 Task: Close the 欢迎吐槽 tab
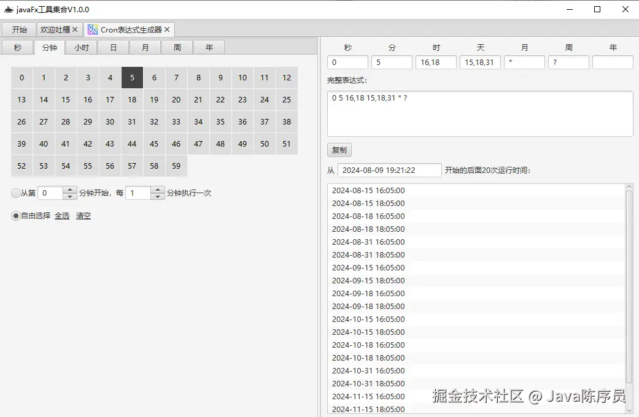(x=75, y=29)
